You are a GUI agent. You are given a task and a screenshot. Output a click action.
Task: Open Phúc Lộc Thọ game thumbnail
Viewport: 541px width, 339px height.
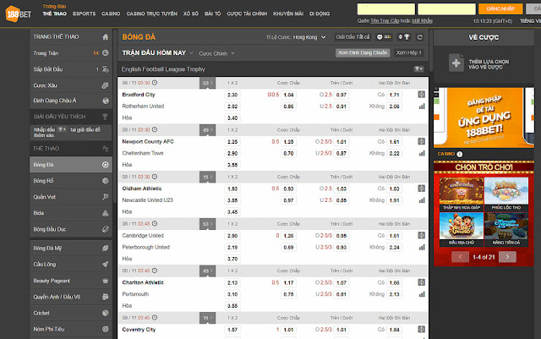pos(506,194)
